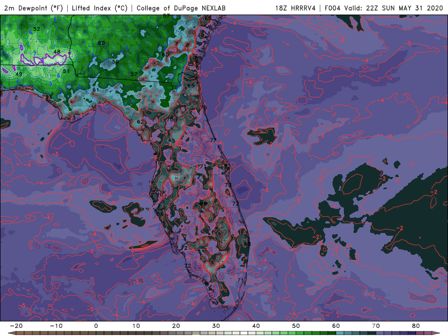
Task: Click the "18Z HRRRV4" model run label
Action: click(296, 8)
